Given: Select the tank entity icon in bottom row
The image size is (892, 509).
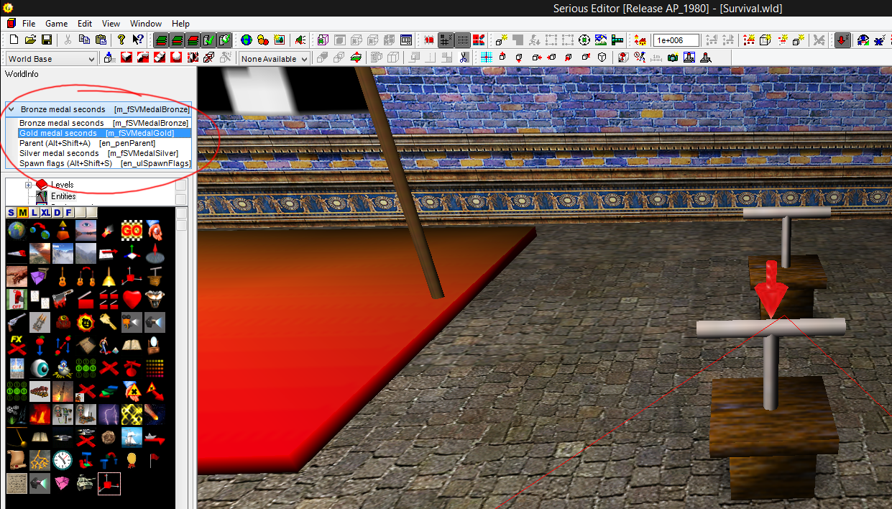Looking at the screenshot, I should coord(86,482).
